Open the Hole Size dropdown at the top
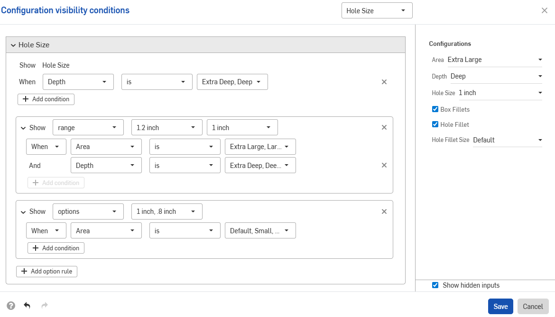This screenshot has width=555, height=317. pos(377,10)
